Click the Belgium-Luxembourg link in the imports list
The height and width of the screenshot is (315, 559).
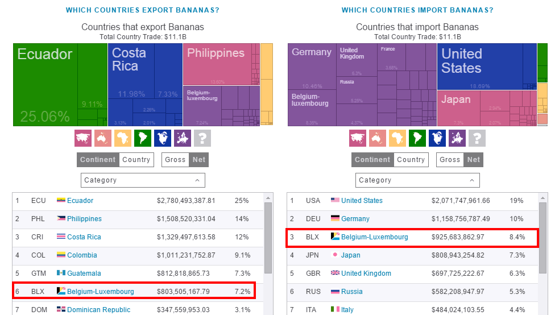coord(374,237)
